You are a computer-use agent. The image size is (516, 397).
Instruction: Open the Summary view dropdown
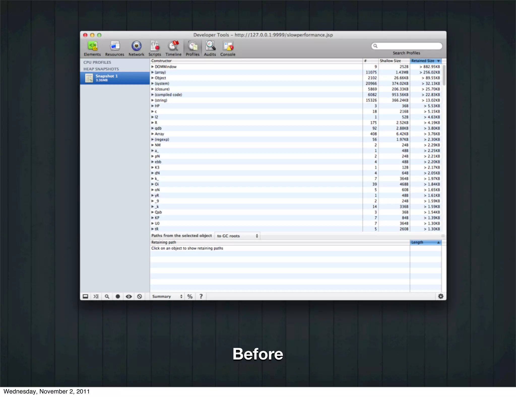(167, 296)
